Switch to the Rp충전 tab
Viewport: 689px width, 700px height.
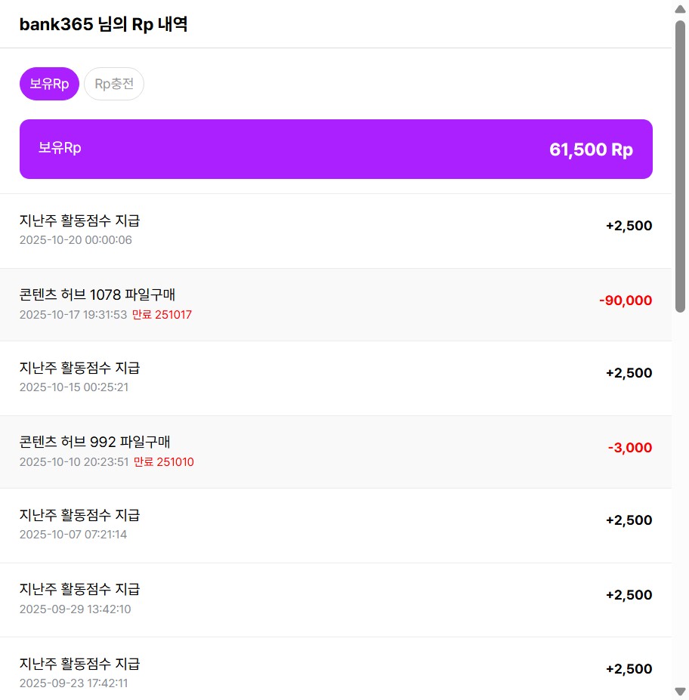114,84
